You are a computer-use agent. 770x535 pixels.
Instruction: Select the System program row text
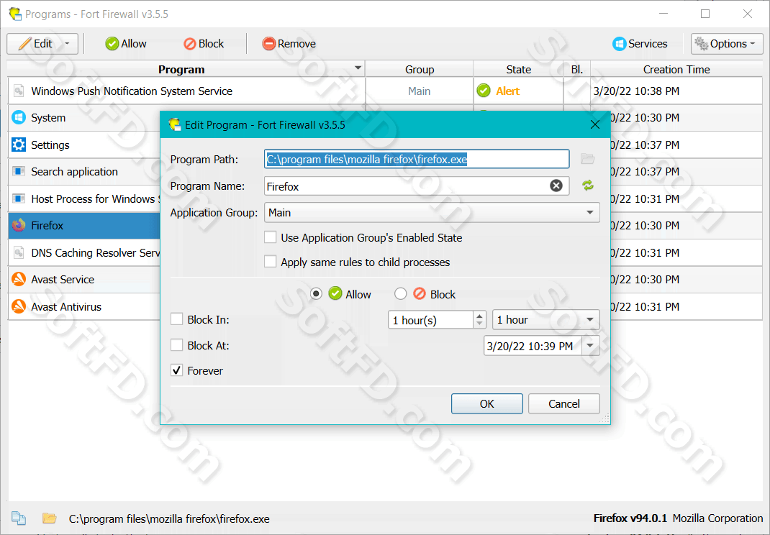point(48,118)
